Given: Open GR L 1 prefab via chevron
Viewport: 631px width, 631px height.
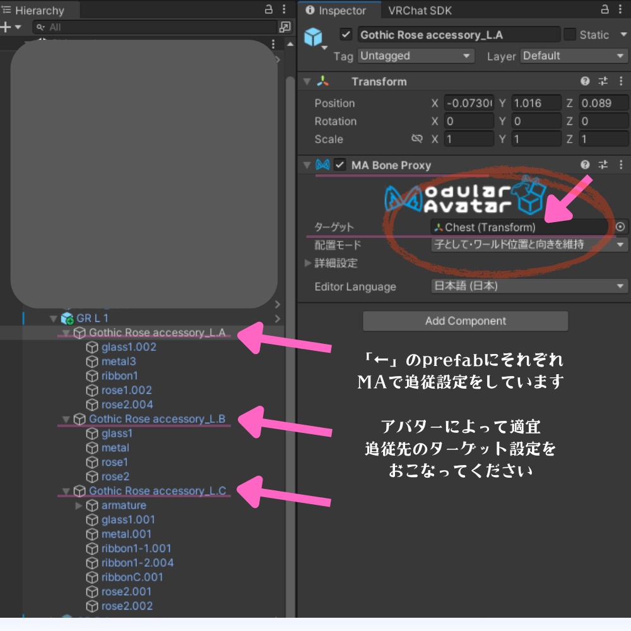Looking at the screenshot, I should pyautogui.click(x=277, y=318).
